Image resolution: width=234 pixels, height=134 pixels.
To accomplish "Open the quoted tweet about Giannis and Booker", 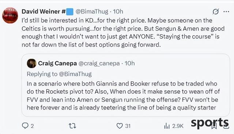I will (x=126, y=85).
